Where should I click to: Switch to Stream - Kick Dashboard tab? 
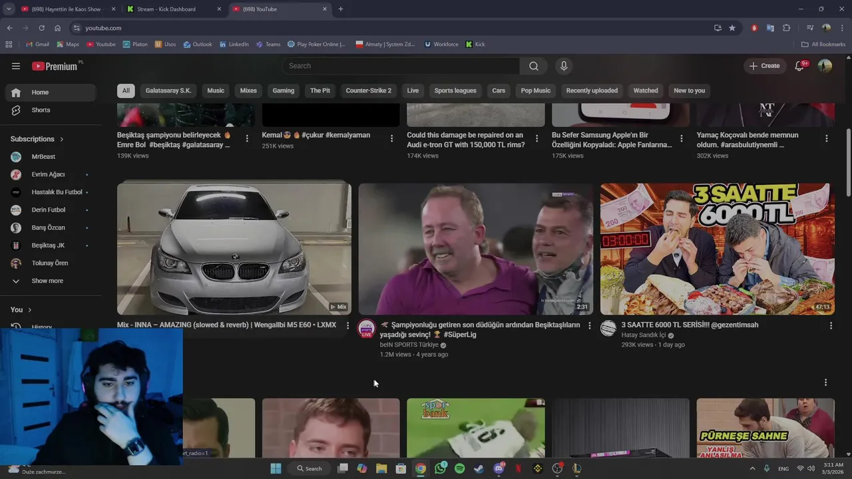[174, 9]
